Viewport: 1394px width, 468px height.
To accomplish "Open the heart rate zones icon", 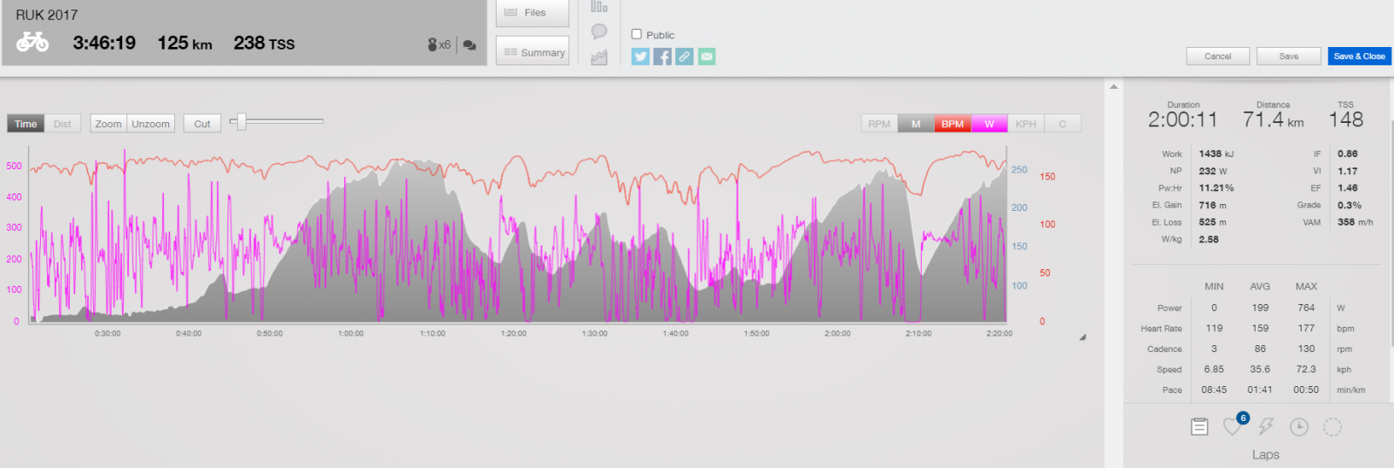I will click(1232, 426).
